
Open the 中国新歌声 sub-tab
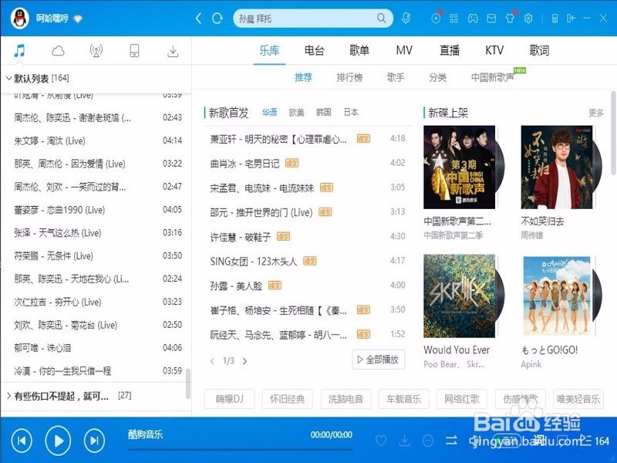pos(493,77)
